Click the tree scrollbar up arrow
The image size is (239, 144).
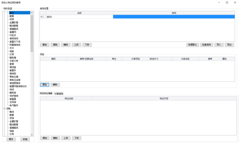32,13
